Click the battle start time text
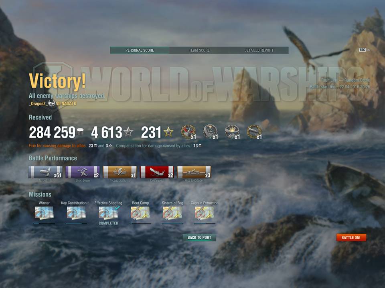This screenshot has height=288, width=385. pyautogui.click(x=340, y=87)
